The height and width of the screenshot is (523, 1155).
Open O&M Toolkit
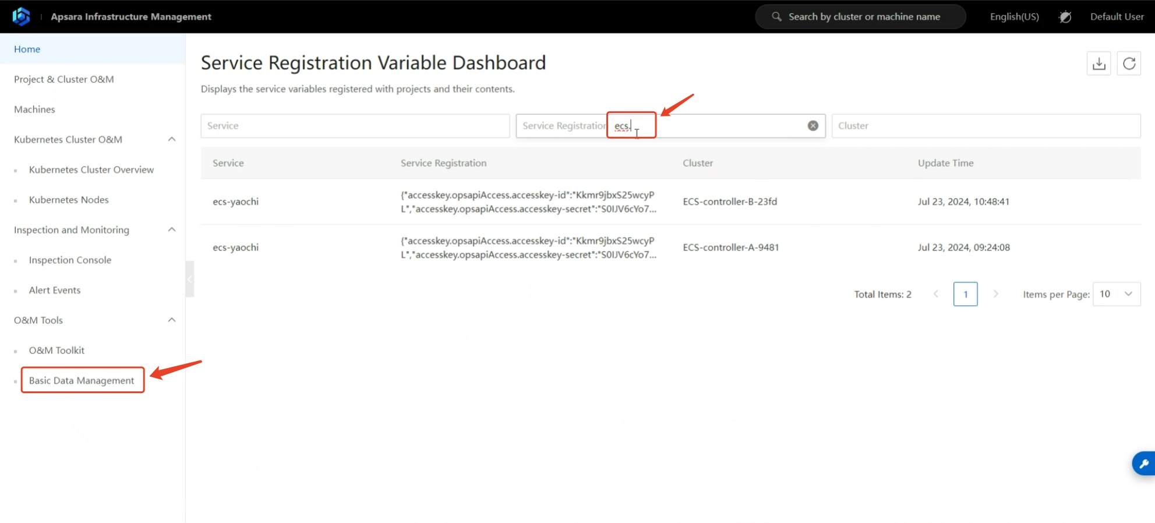point(56,350)
